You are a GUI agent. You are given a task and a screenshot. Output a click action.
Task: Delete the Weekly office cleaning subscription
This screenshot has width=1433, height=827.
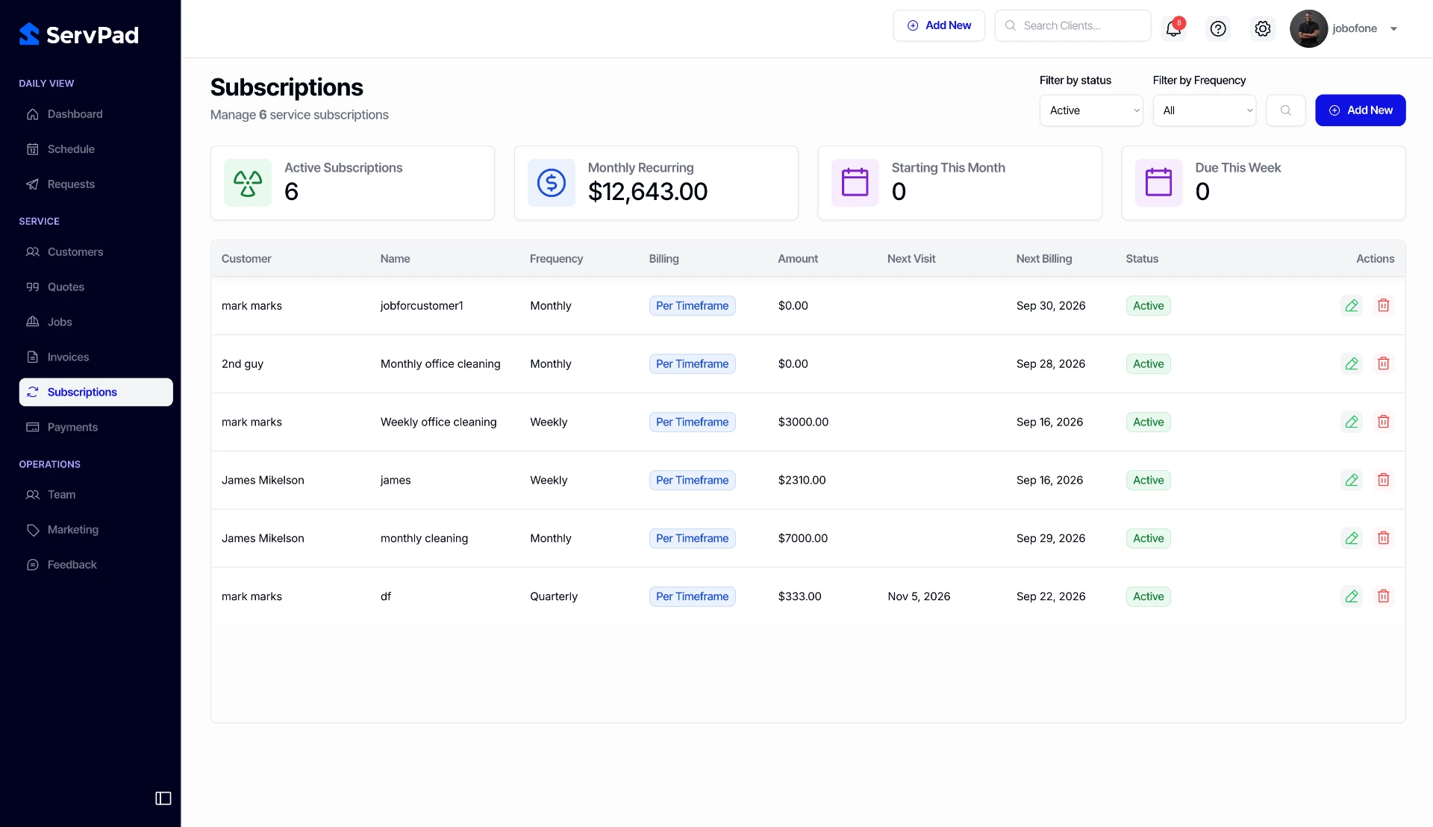1383,422
